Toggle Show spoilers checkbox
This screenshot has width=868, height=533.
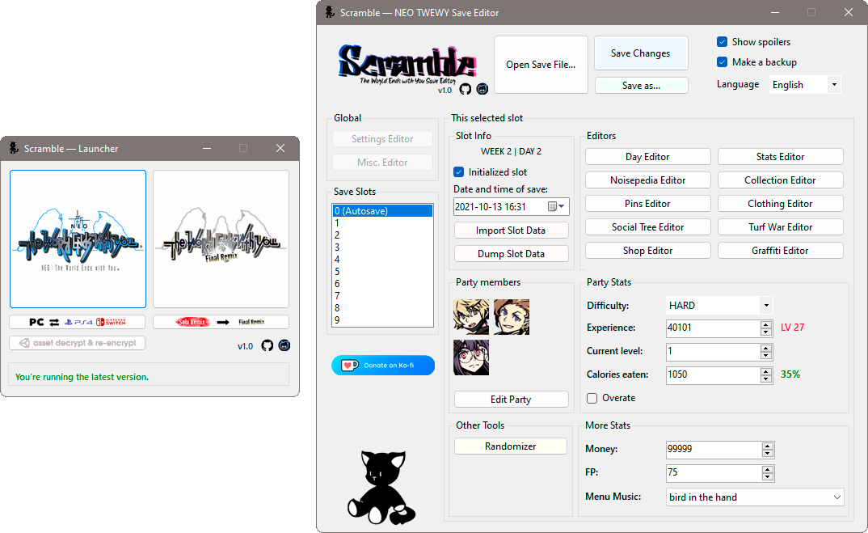coord(722,41)
